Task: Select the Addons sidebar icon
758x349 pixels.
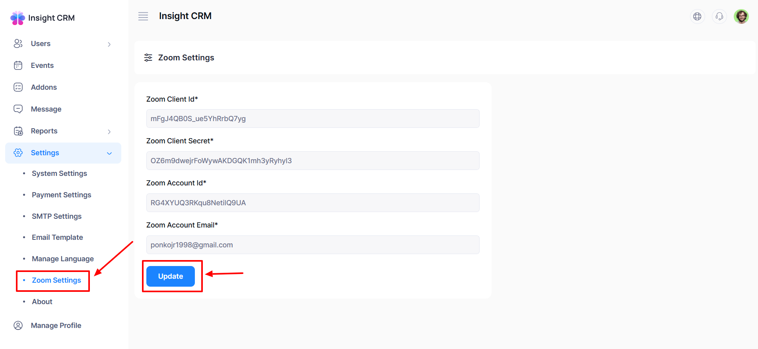Action: [x=18, y=87]
